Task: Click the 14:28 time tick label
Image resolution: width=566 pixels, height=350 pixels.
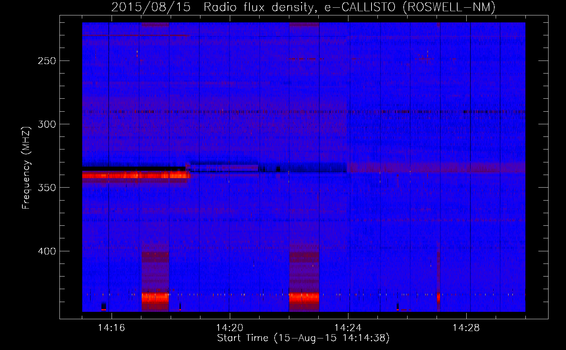Action: click(466, 328)
